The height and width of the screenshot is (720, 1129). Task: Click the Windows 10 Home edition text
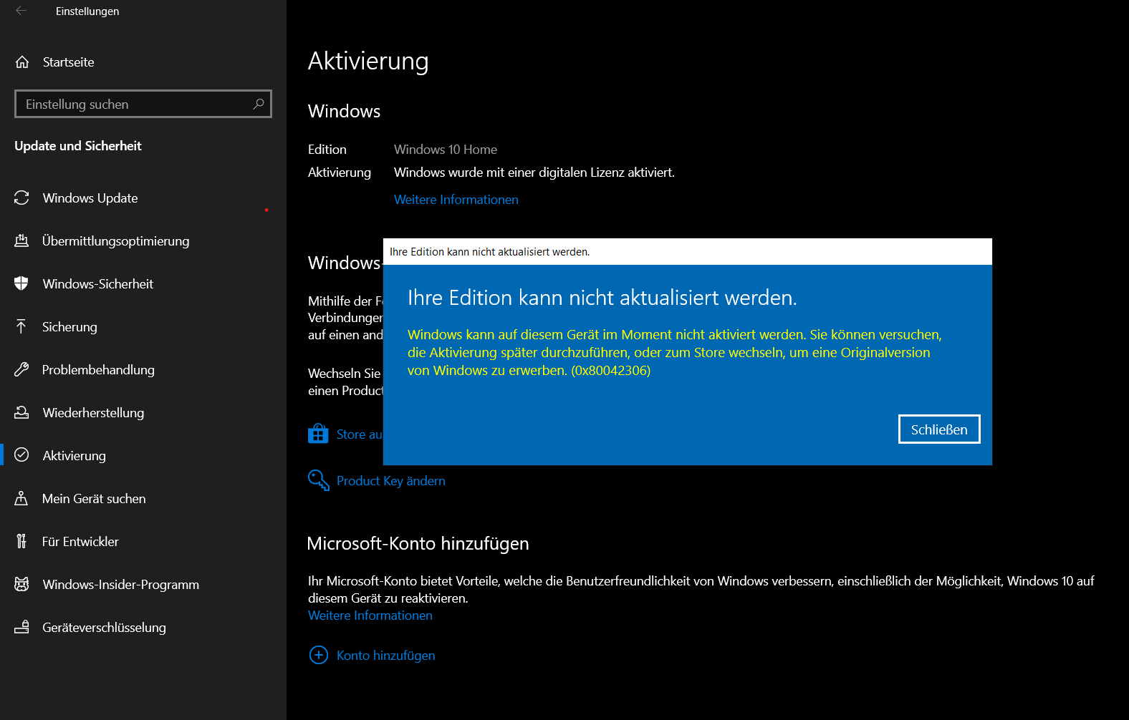[x=446, y=150]
